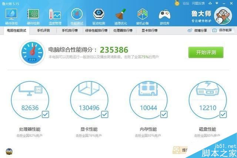Click the speedometer gauge showing 234
This screenshot has width=237, height=158.
coord(32,53)
